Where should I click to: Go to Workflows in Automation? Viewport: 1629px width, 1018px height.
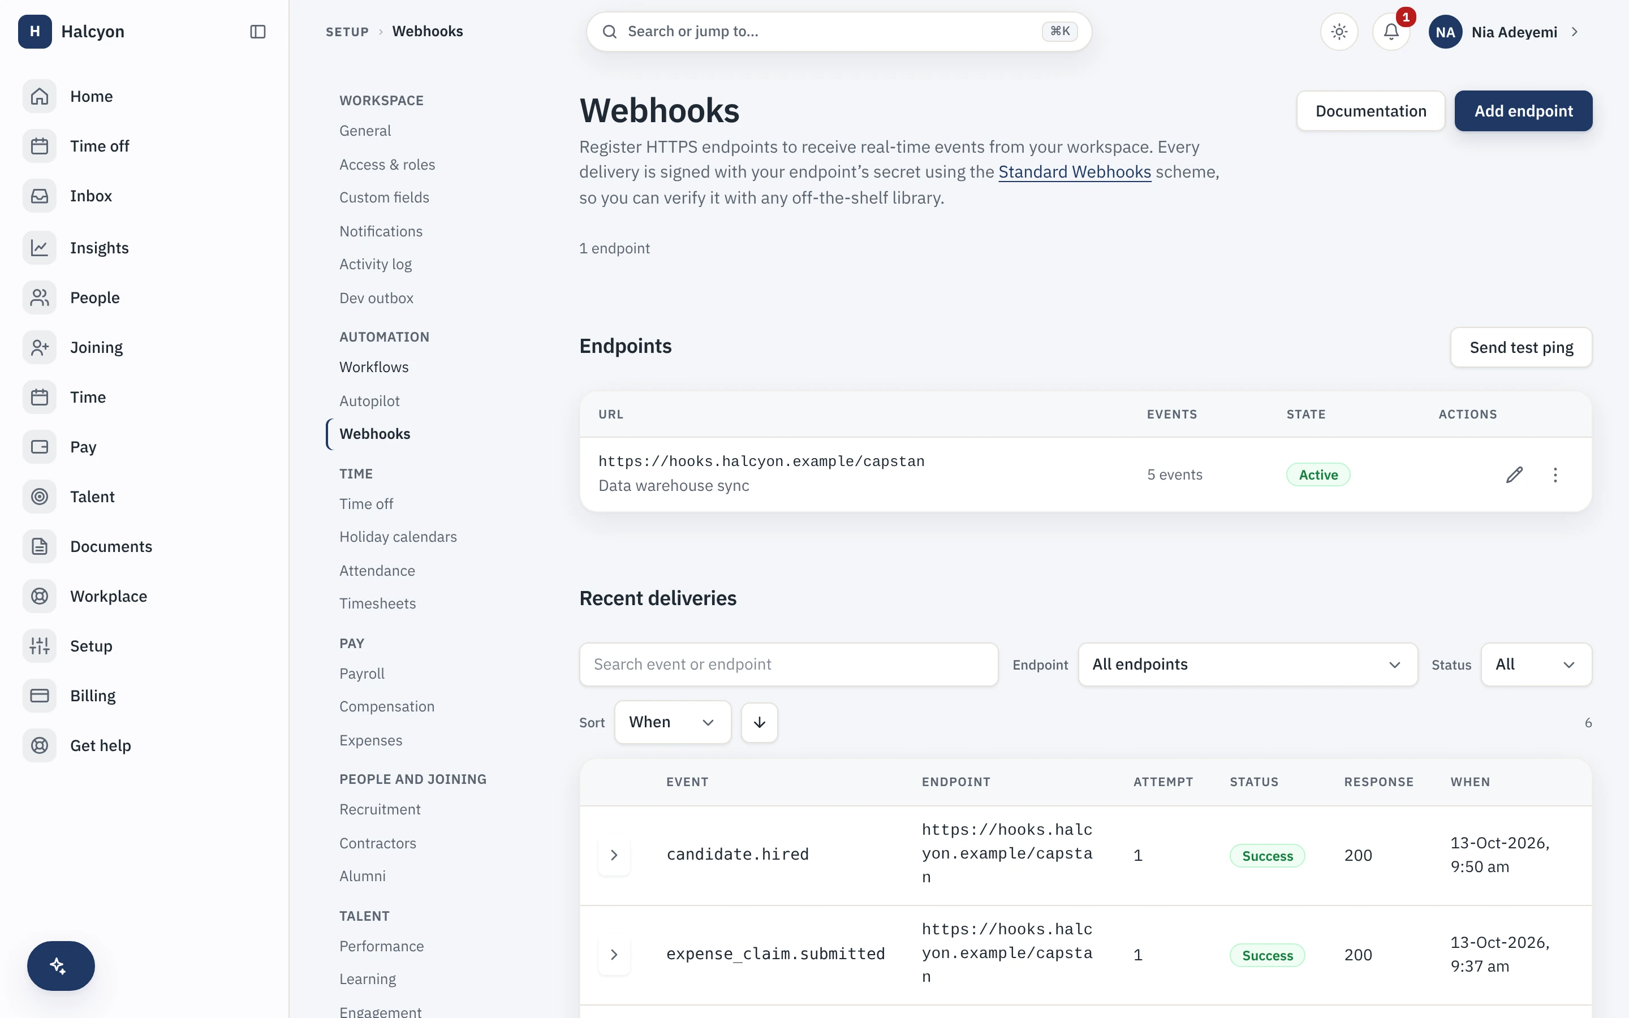(x=373, y=367)
